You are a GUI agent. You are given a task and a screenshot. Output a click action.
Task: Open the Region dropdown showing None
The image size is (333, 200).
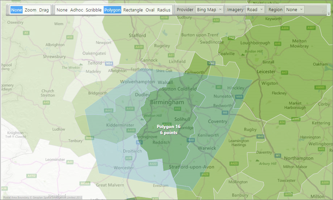pyautogui.click(x=294, y=9)
